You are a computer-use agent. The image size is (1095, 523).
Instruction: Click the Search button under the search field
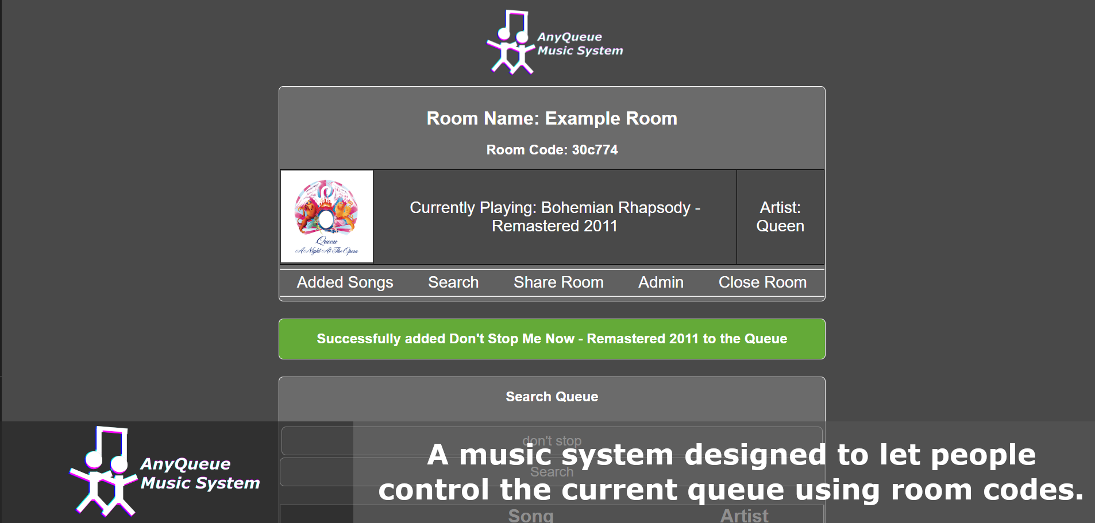point(552,472)
